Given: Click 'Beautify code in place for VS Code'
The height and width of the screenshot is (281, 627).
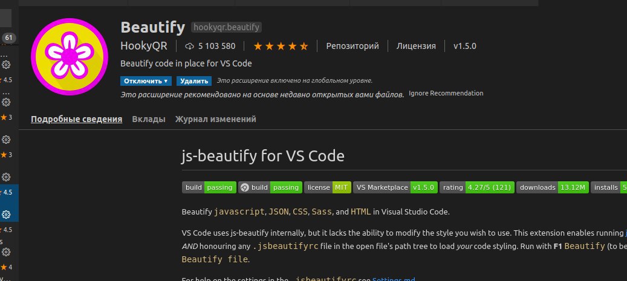Looking at the screenshot, I should tap(186, 64).
